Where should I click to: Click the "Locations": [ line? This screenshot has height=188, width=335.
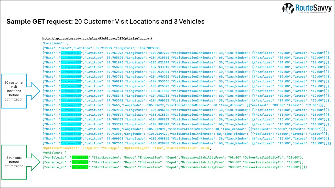(55, 43)
